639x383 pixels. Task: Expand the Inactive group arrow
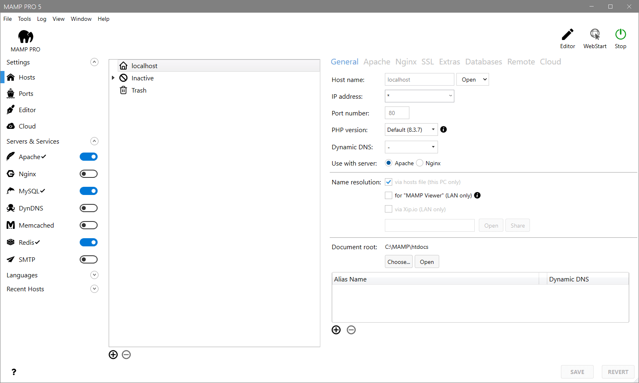click(113, 78)
